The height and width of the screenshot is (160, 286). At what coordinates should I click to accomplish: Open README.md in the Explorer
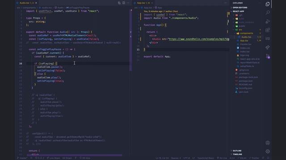[245, 84]
